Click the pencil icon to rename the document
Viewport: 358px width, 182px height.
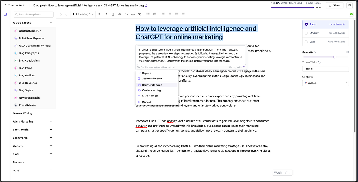coord(146,5)
